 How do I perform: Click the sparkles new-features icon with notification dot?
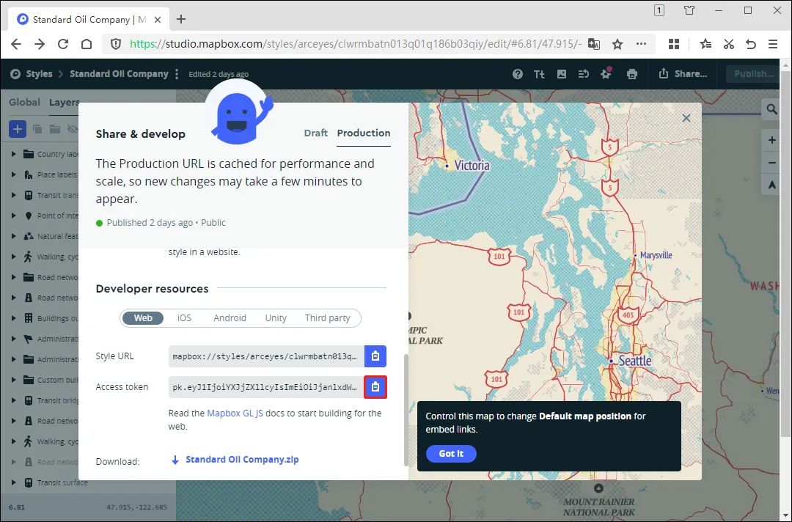(x=606, y=73)
